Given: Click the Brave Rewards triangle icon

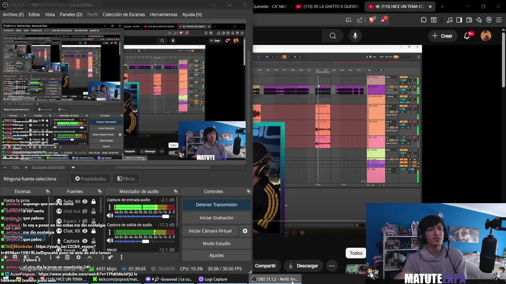Looking at the screenshot, I should (383, 20).
